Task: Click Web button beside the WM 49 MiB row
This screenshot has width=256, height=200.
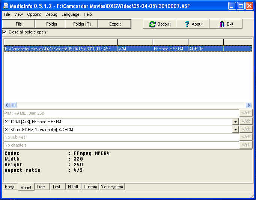Action: click(x=246, y=113)
